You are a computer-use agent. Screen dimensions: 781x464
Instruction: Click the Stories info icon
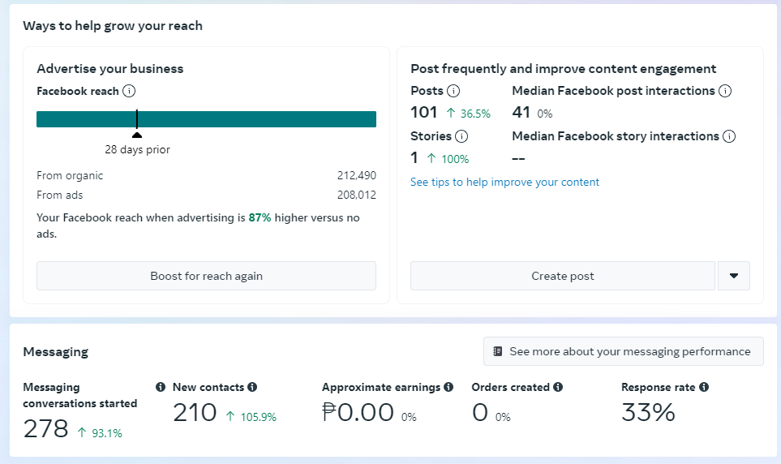pos(461,136)
